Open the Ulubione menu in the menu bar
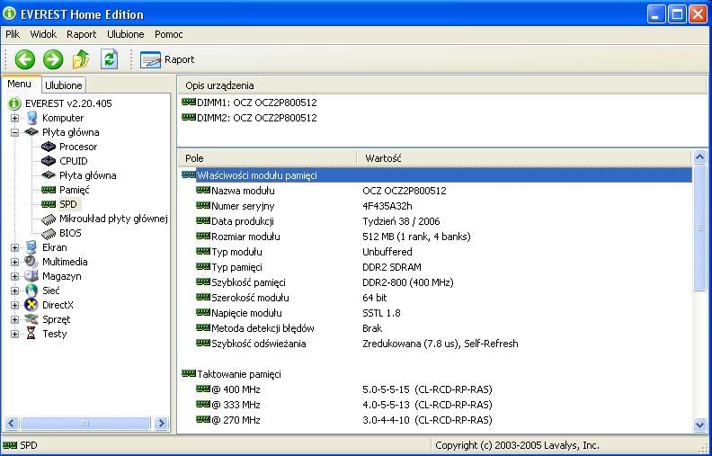 point(125,34)
